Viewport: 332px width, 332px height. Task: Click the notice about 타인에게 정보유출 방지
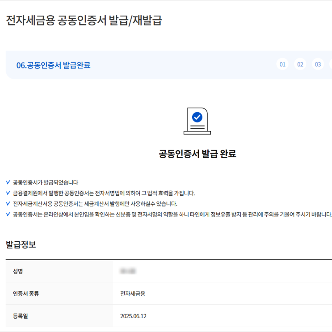(x=172, y=214)
